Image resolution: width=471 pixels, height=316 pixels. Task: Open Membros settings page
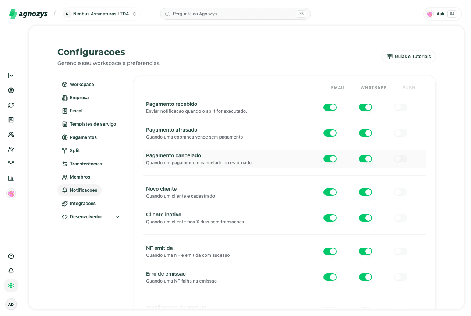[x=76, y=177]
